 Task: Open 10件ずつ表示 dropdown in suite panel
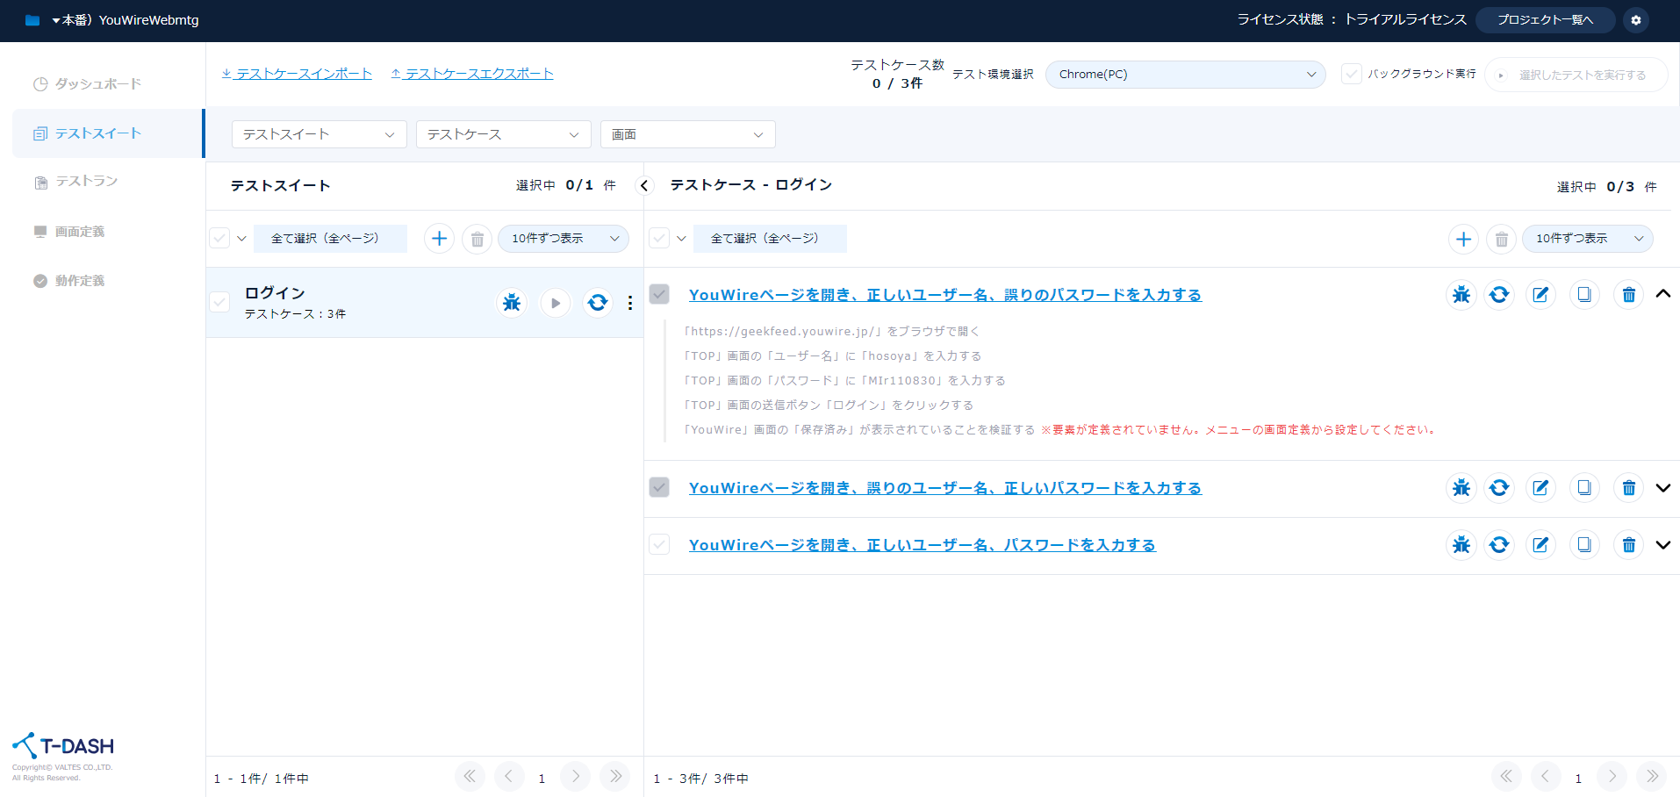(x=564, y=239)
